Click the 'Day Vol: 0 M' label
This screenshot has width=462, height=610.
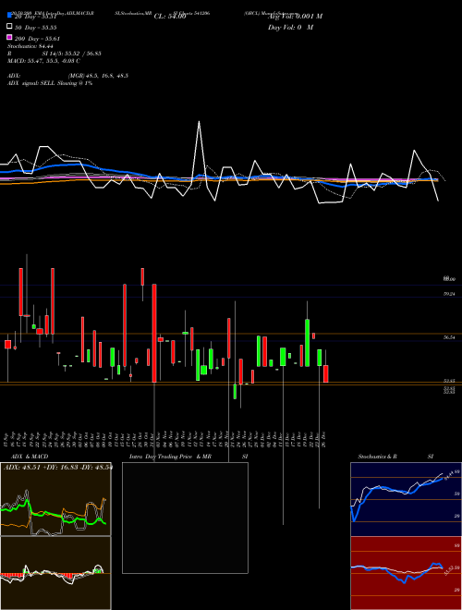point(290,27)
